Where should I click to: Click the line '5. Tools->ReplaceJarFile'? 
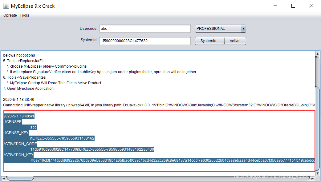click(24, 61)
